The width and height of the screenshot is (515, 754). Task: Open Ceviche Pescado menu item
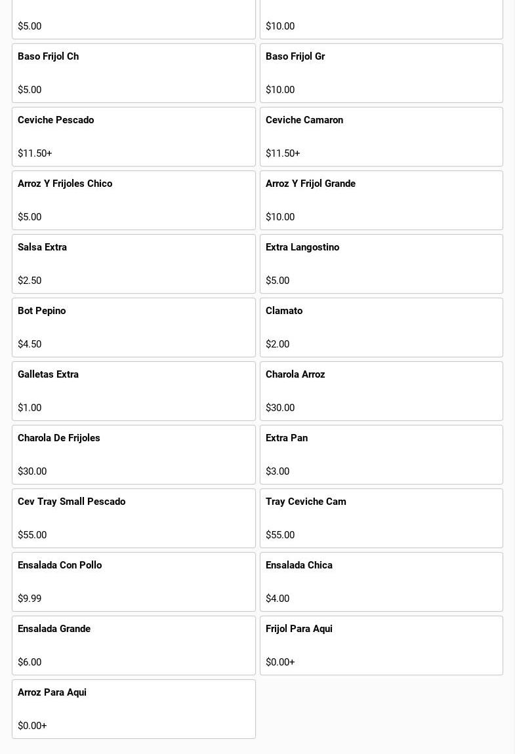tap(133, 136)
